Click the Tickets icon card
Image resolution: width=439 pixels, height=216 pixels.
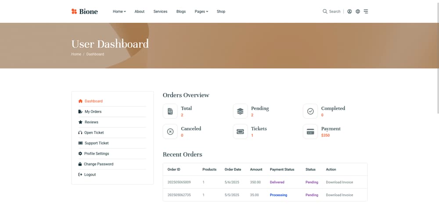coord(240,131)
